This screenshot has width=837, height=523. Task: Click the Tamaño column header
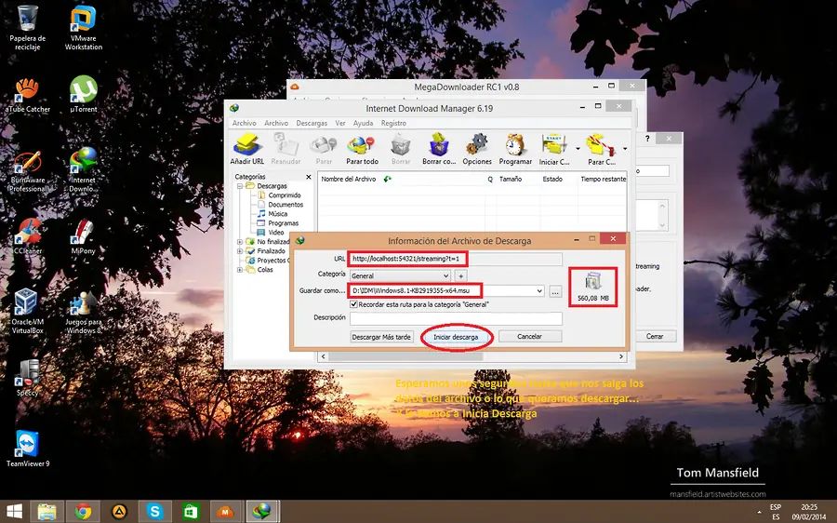(511, 179)
